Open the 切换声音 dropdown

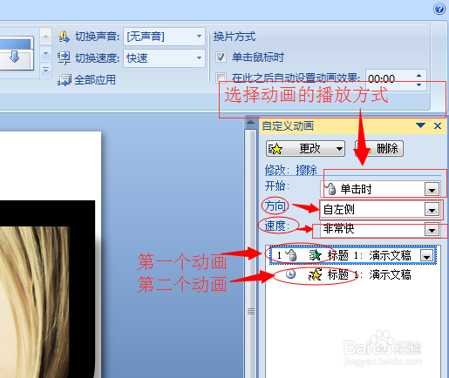pos(199,37)
